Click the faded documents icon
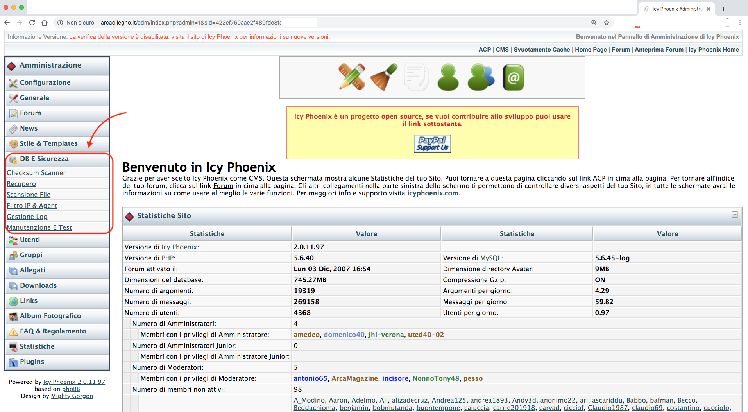The width and height of the screenshot is (748, 412). click(416, 77)
